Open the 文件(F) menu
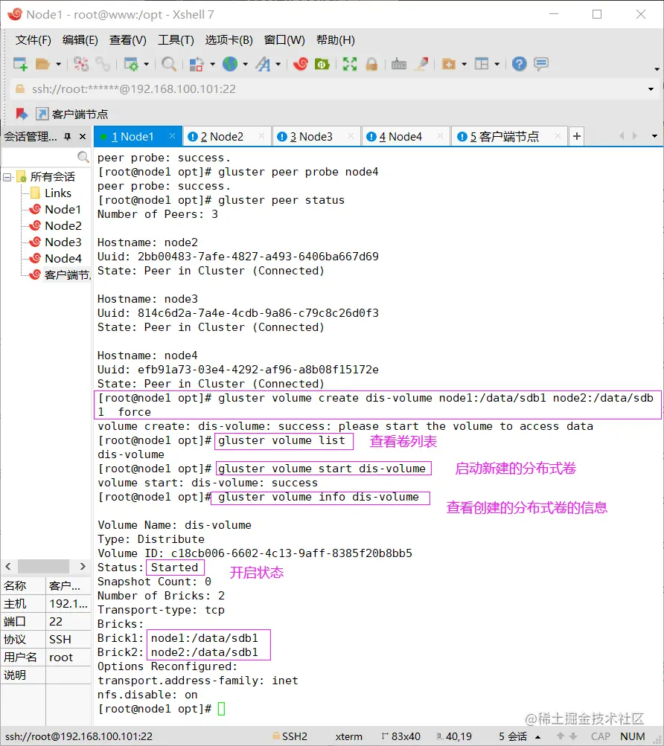 [x=33, y=40]
